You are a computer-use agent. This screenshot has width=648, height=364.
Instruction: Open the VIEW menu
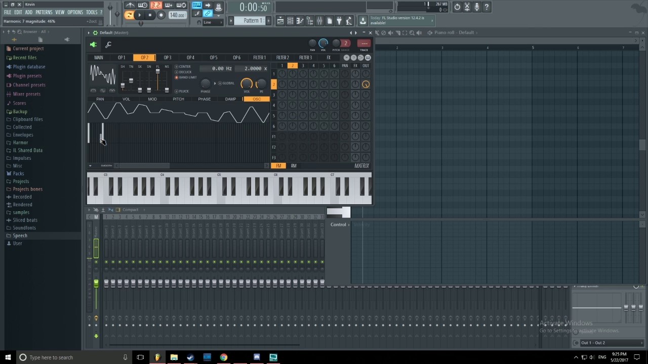click(60, 12)
